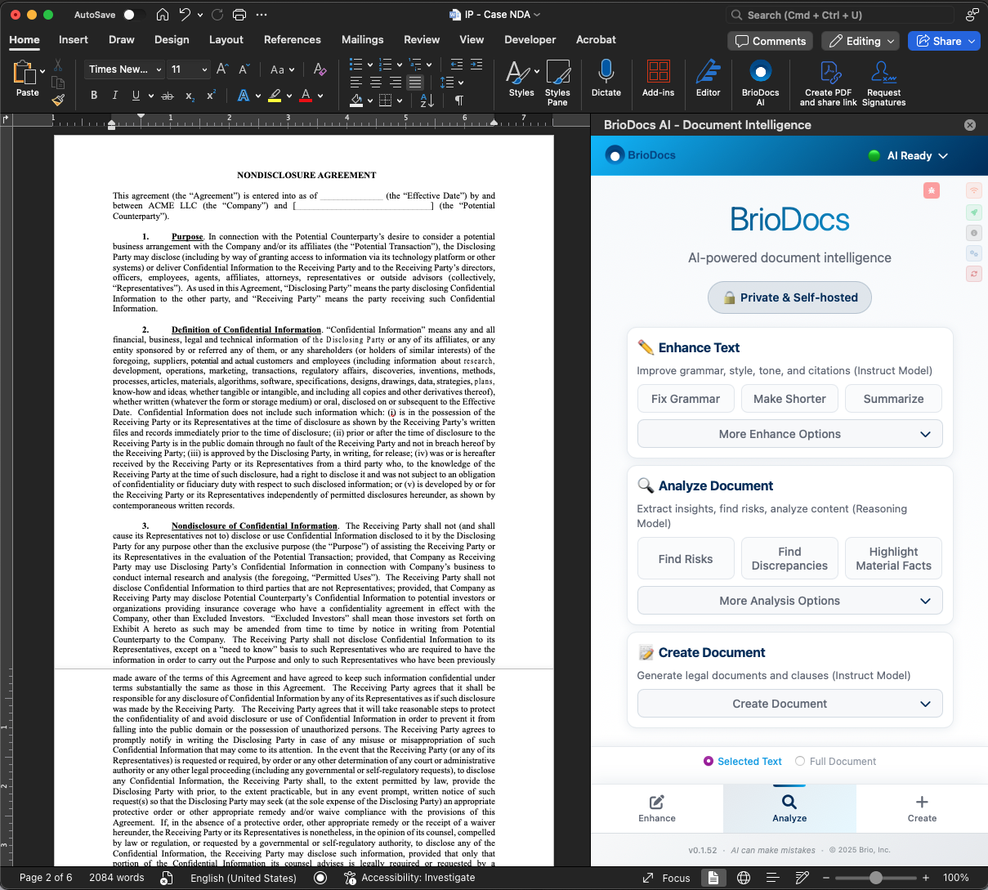This screenshot has width=988, height=890.
Task: Switch to the Create tab in BrioDocs panel
Action: tap(922, 808)
